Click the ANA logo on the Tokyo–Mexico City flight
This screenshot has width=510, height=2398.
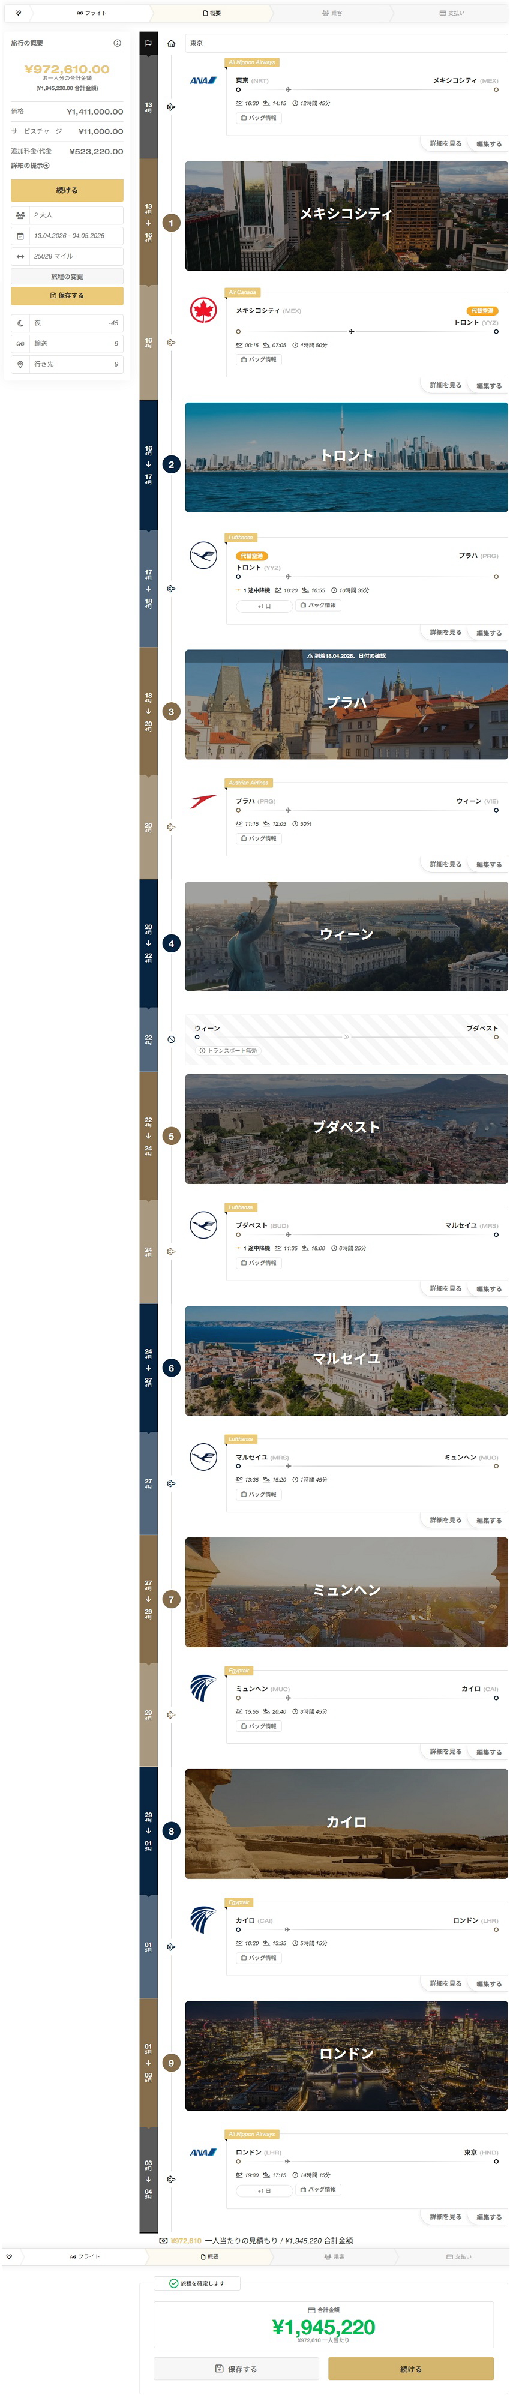pos(203,81)
